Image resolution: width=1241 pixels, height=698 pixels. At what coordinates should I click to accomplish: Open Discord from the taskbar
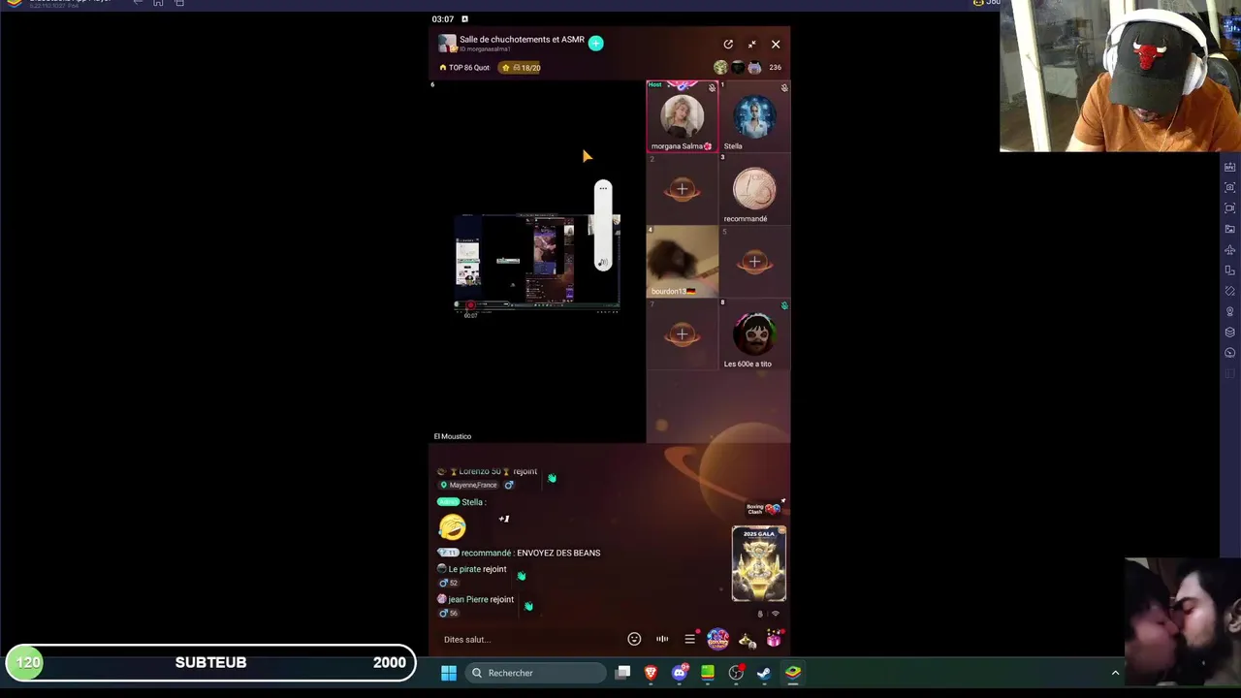[x=680, y=673]
